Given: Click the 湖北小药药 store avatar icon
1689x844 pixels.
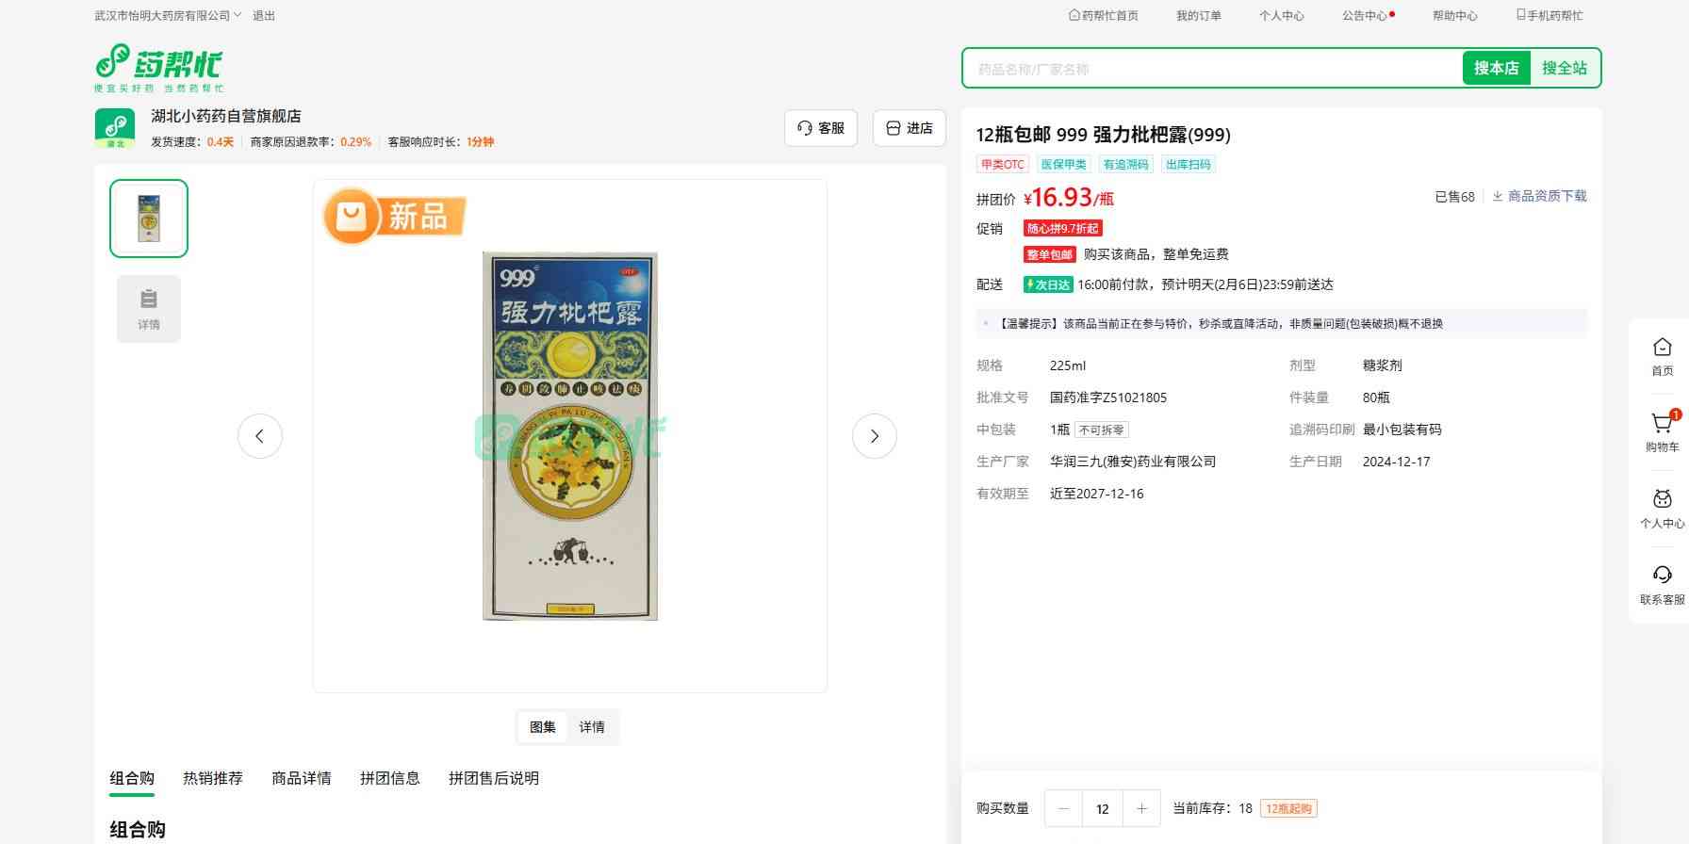Looking at the screenshot, I should [115, 128].
